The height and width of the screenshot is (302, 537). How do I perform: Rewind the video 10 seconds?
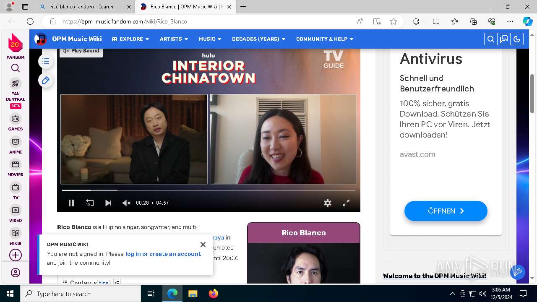pyautogui.click(x=90, y=203)
